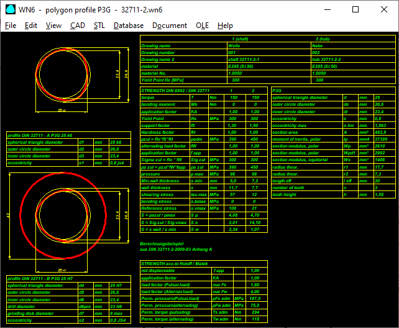Minimize the WN6 window
This screenshot has height=328, width=399.
coord(326,9)
